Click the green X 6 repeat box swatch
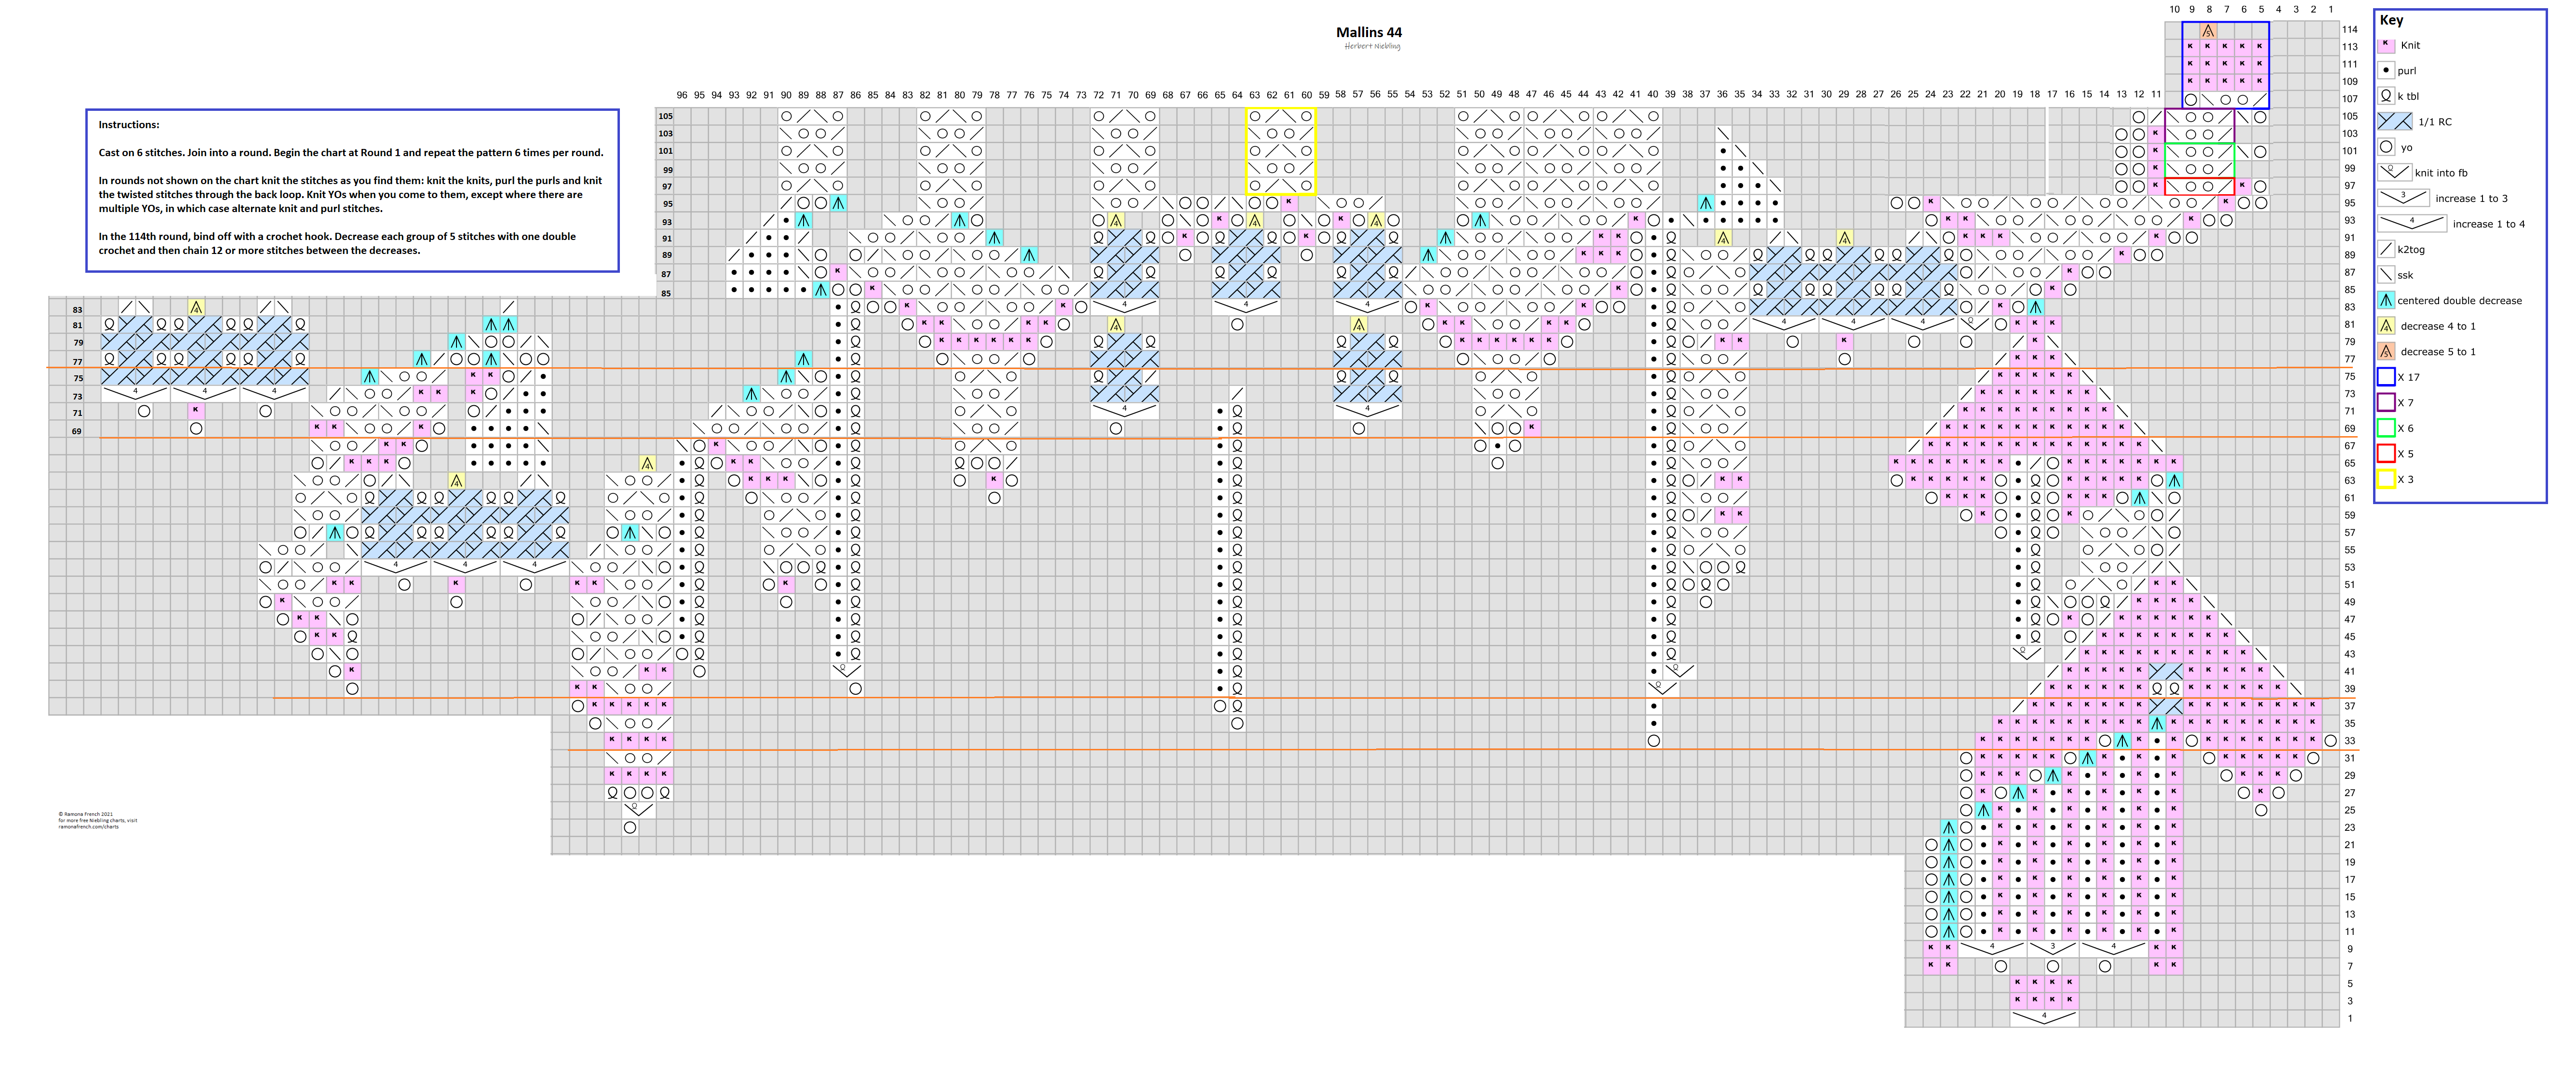 (2386, 428)
